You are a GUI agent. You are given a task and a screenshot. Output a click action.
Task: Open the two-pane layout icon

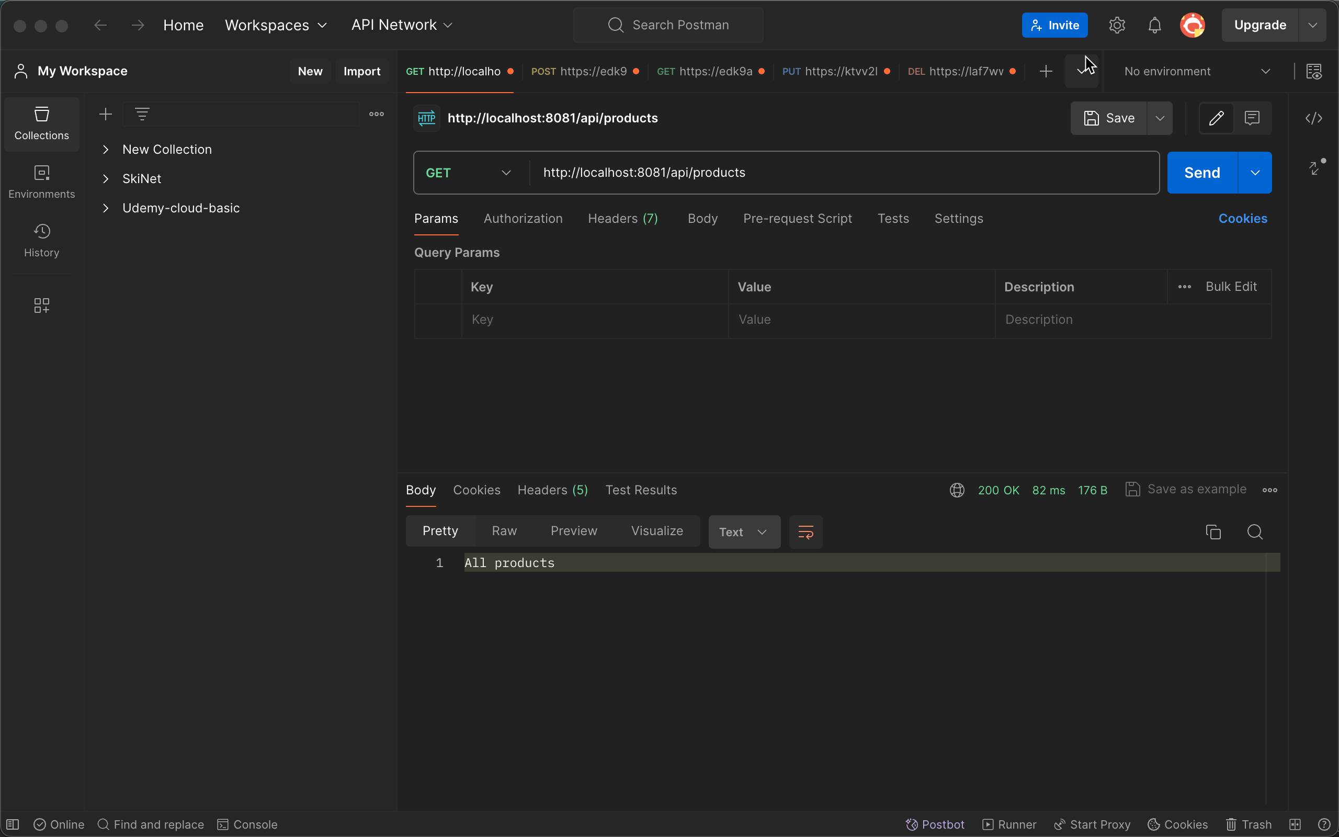click(x=1295, y=824)
